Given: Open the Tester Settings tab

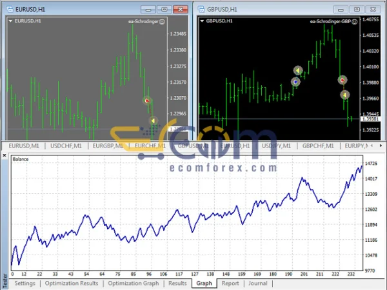Looking at the screenshot, I should tap(25, 284).
